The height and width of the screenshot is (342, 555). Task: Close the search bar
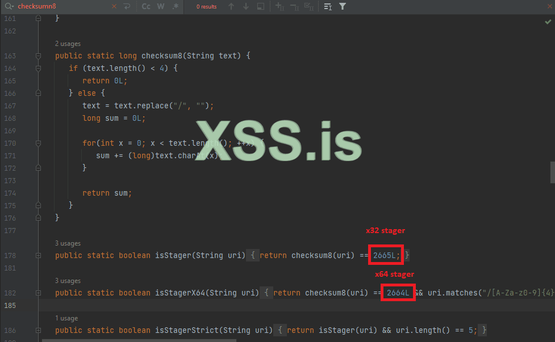click(x=550, y=6)
